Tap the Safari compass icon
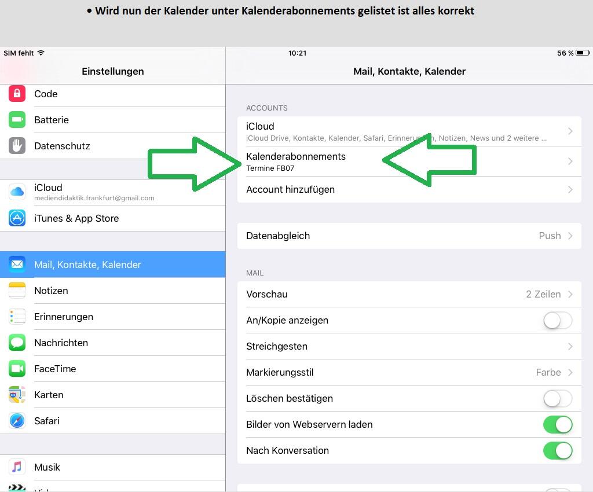 pyautogui.click(x=17, y=421)
